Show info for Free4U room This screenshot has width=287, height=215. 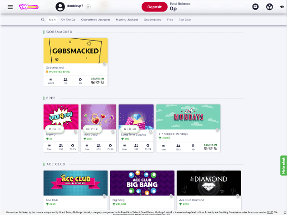pyautogui.click(x=75, y=131)
